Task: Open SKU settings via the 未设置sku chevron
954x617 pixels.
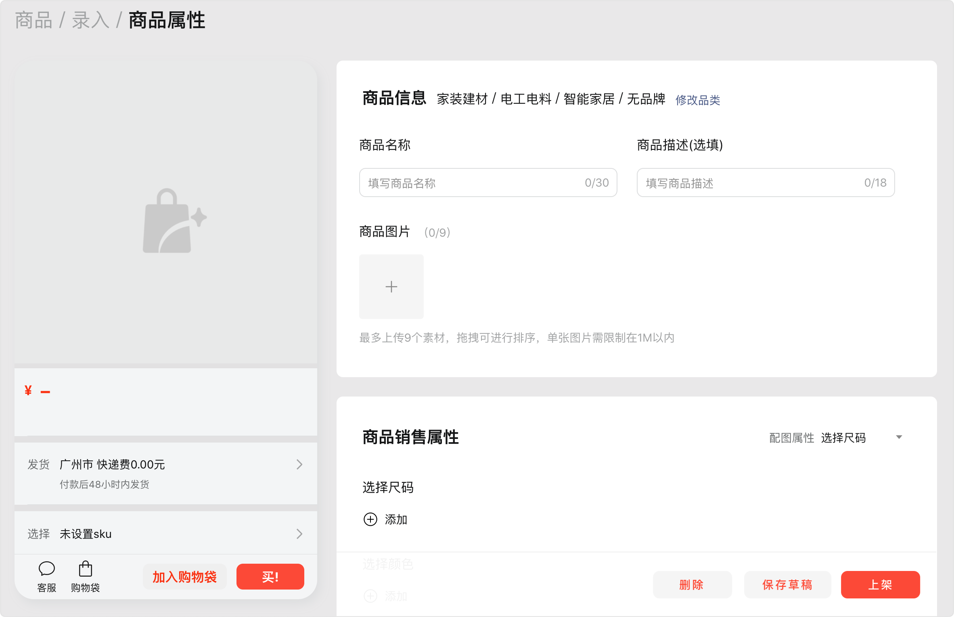Action: point(299,534)
